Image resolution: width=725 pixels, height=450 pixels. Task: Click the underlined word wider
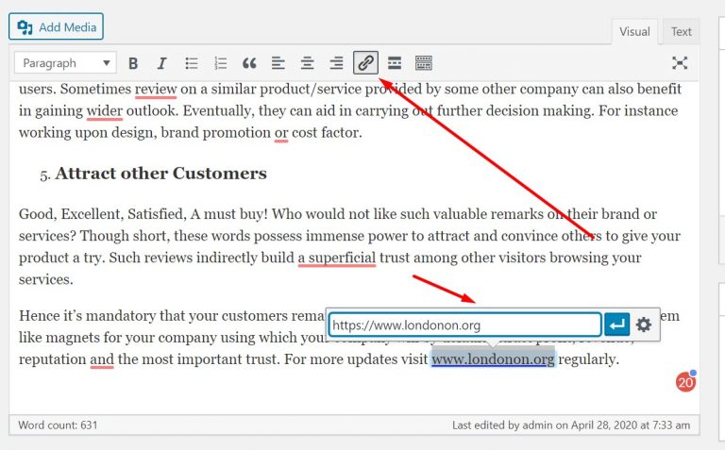coord(105,111)
